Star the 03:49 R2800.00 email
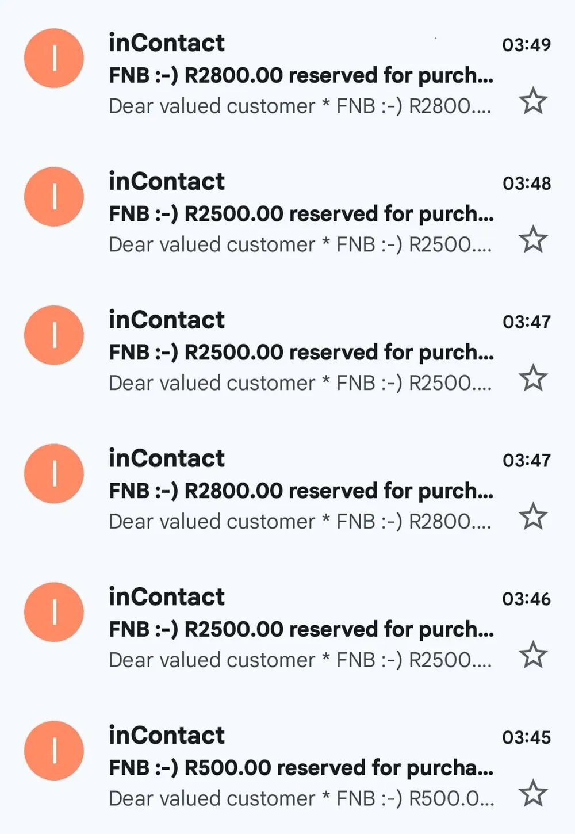The height and width of the screenshot is (834, 575). click(533, 101)
